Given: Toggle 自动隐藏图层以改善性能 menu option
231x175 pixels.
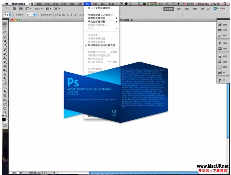Looking at the screenshot, I should pos(102,45).
